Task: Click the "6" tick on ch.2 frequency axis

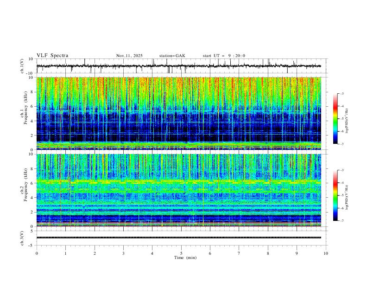Action: click(32, 183)
